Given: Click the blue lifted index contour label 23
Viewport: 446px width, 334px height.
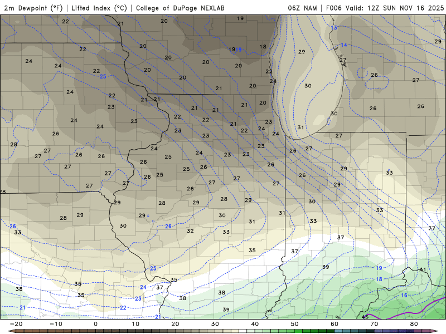Looking at the screenshot, I should (x=138, y=298).
